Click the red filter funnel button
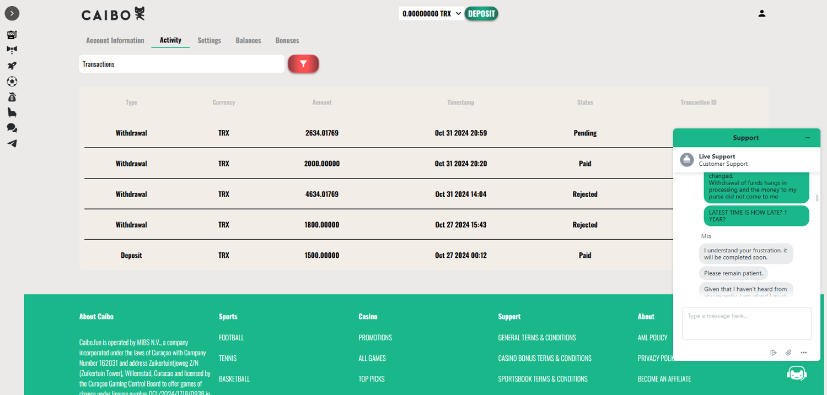 303,64
